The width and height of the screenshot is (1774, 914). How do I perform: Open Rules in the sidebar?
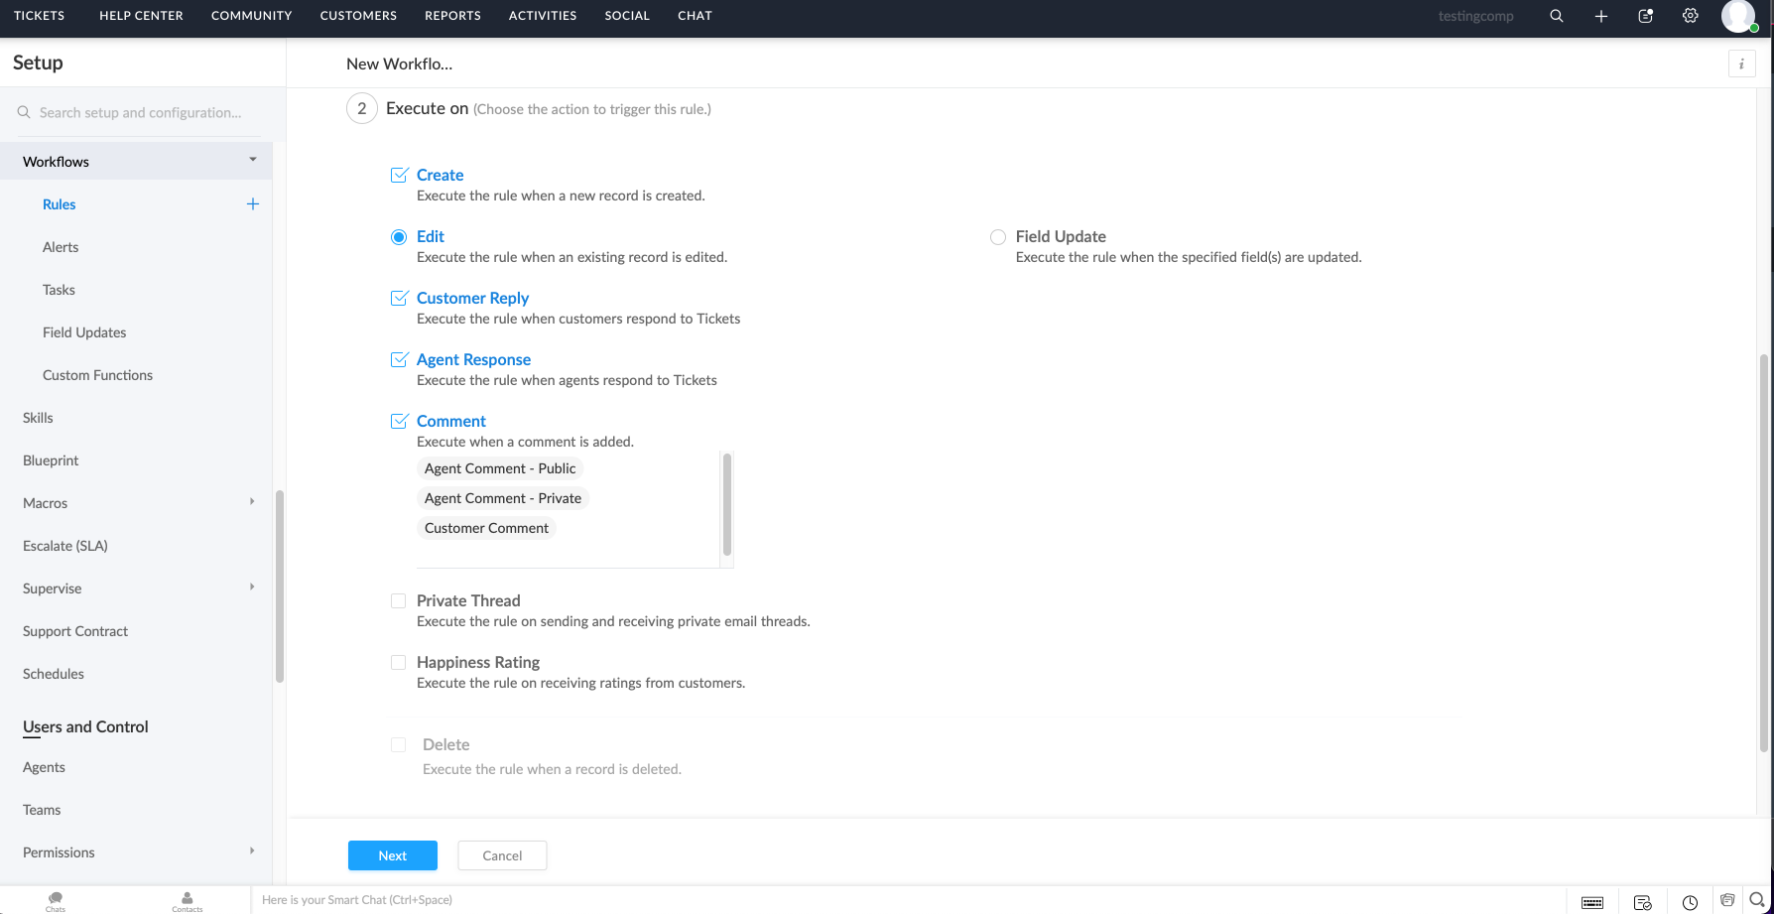click(x=60, y=204)
